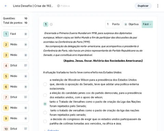This screenshot has height=131, width=164.
Task: Click the list title 'Lista Desafio | Crise de 192...'
Action: (x=33, y=6)
